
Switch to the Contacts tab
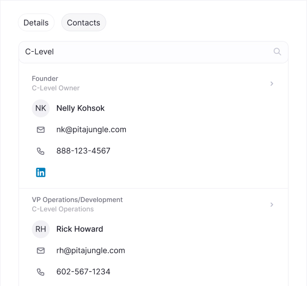pos(83,23)
